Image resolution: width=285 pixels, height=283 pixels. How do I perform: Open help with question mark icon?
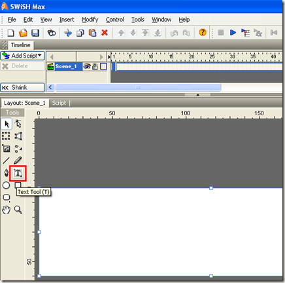click(203, 32)
